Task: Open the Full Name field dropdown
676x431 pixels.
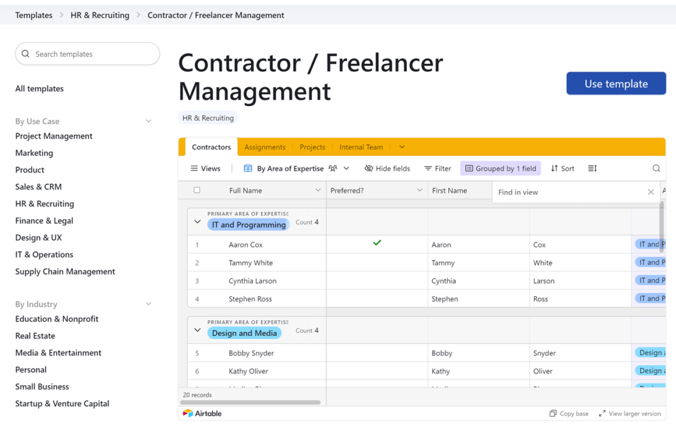Action: [x=318, y=190]
